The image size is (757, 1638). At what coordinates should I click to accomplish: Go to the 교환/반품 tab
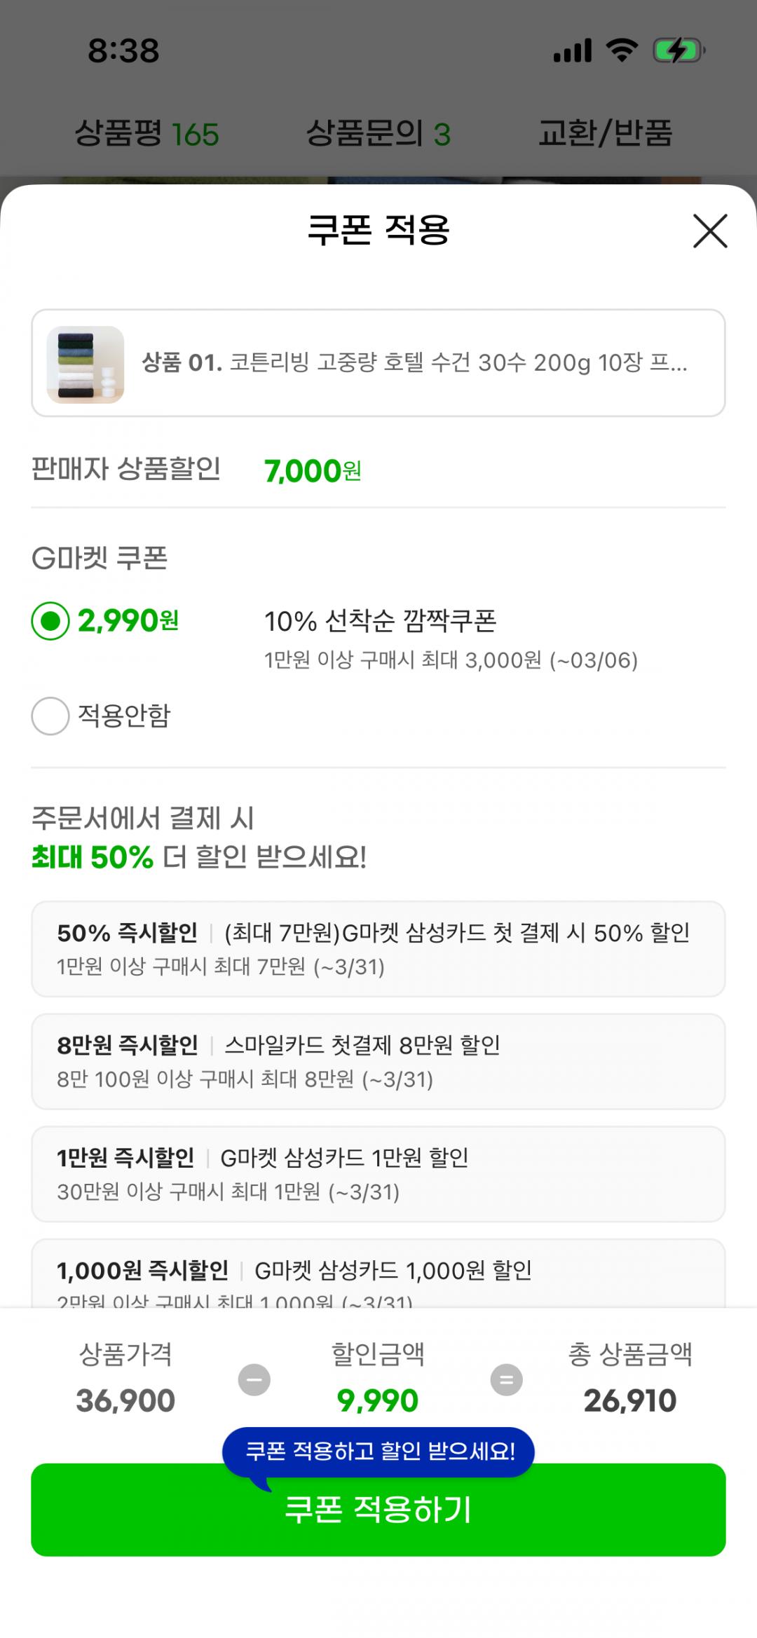[x=605, y=133]
